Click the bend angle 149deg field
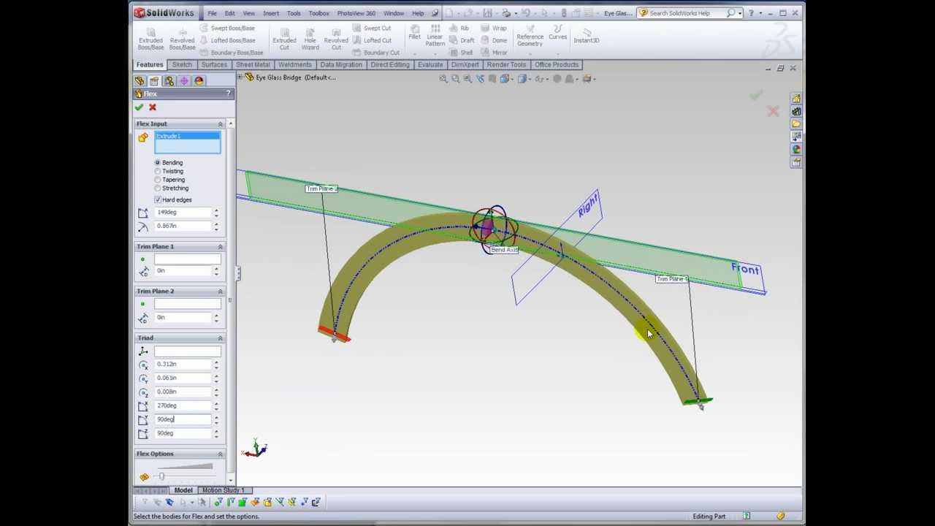The image size is (935, 526). (x=183, y=212)
